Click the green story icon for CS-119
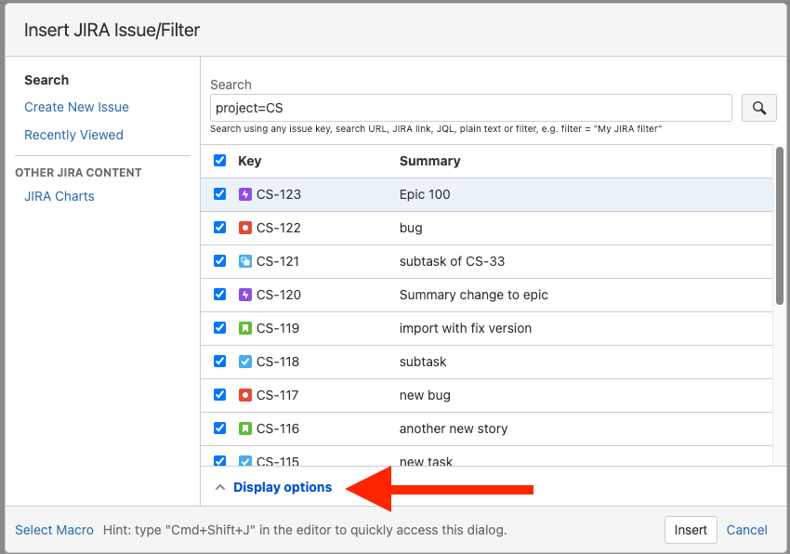 [245, 328]
